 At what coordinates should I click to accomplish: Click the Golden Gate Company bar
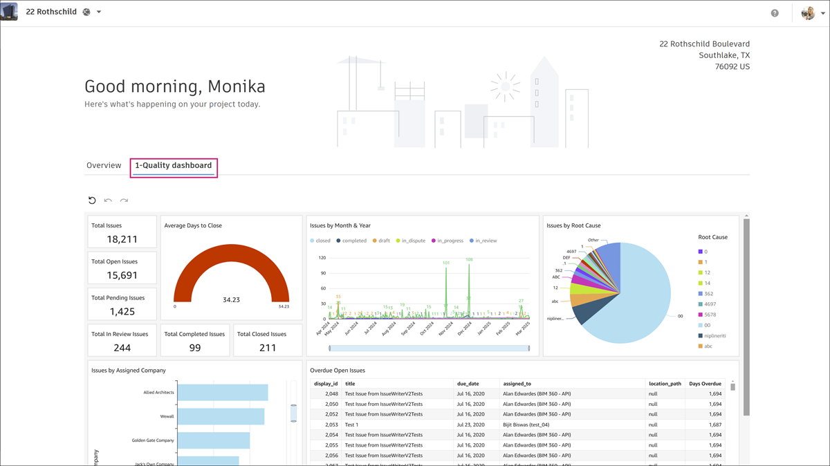click(214, 440)
